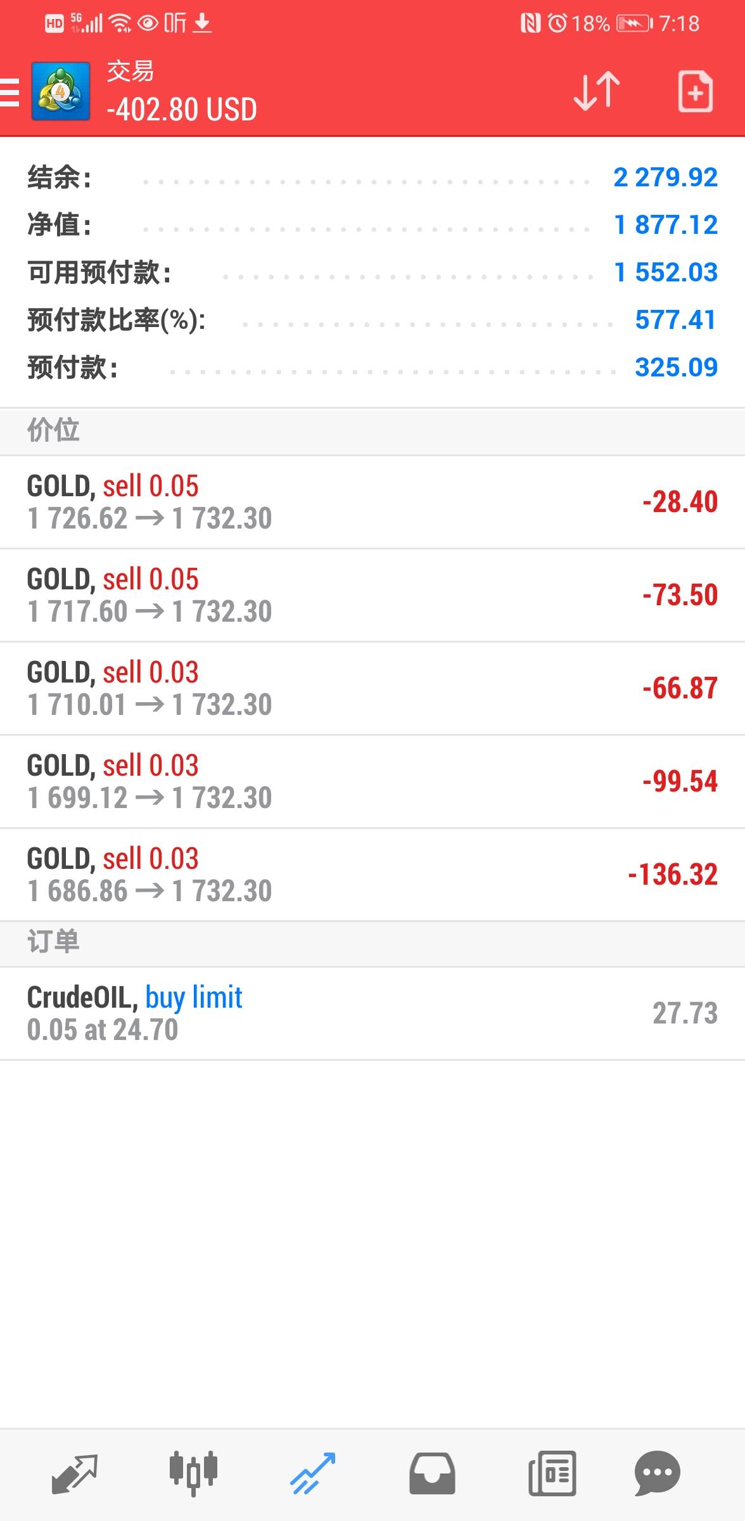Select the Trade tab trend icon

(x=312, y=1473)
